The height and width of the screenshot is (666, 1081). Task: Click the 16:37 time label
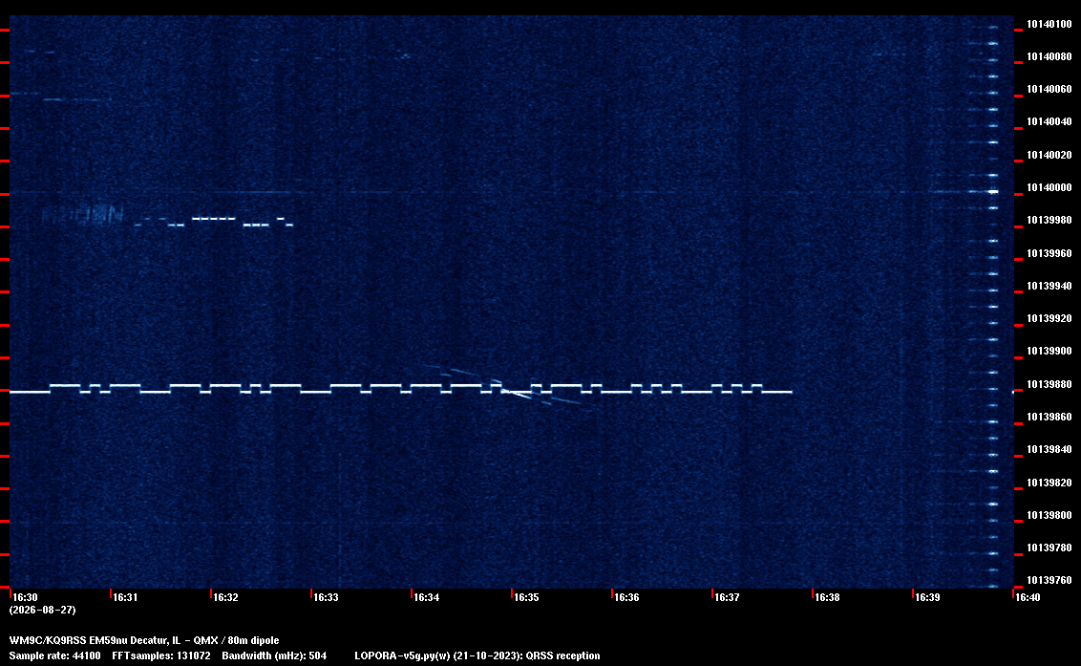tap(727, 597)
